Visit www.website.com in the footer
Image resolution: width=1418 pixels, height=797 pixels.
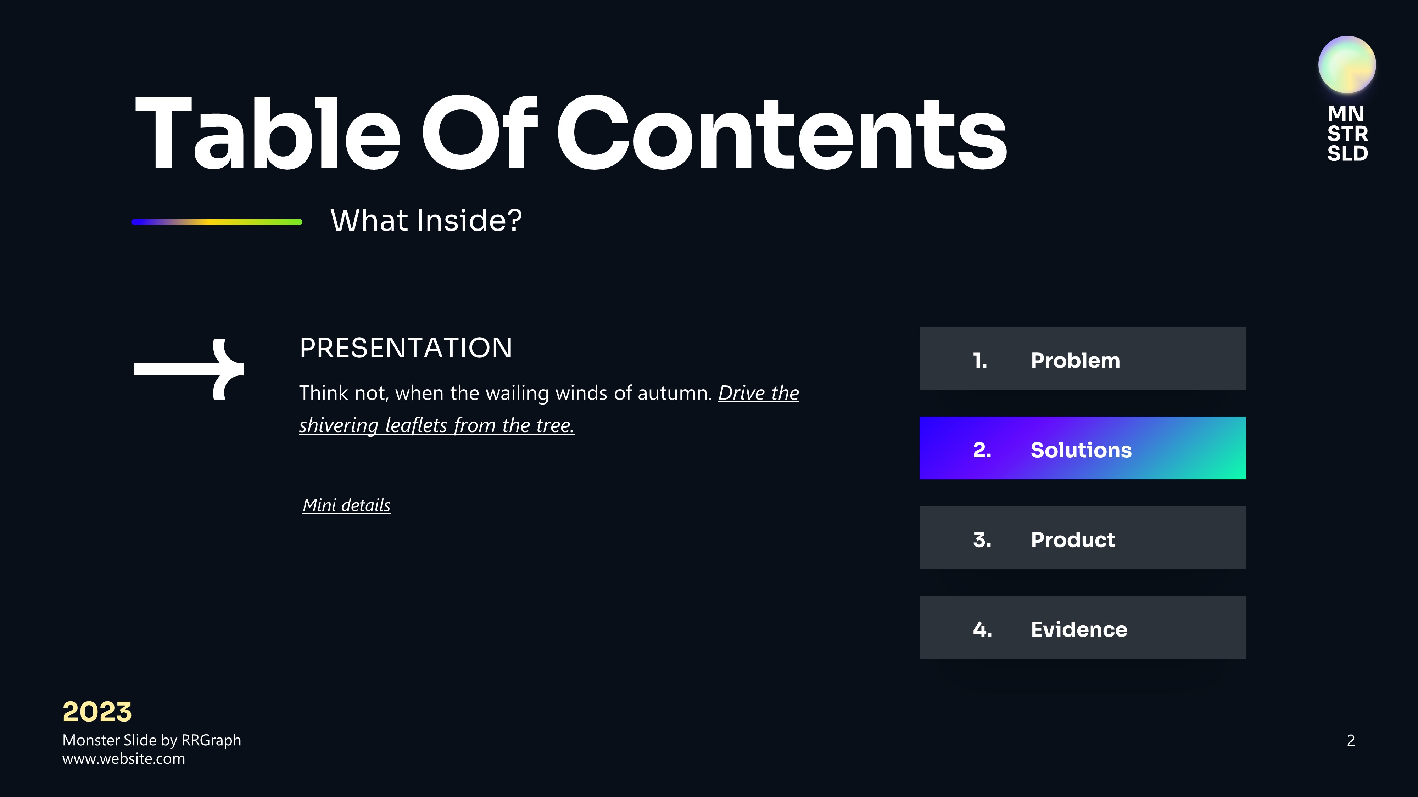[x=123, y=759]
